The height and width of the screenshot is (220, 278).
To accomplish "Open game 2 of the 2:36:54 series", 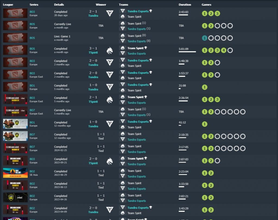I will coord(211,100).
